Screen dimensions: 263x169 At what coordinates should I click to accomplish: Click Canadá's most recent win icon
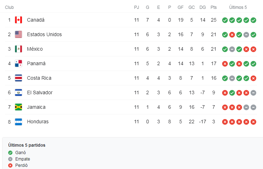click(x=253, y=20)
